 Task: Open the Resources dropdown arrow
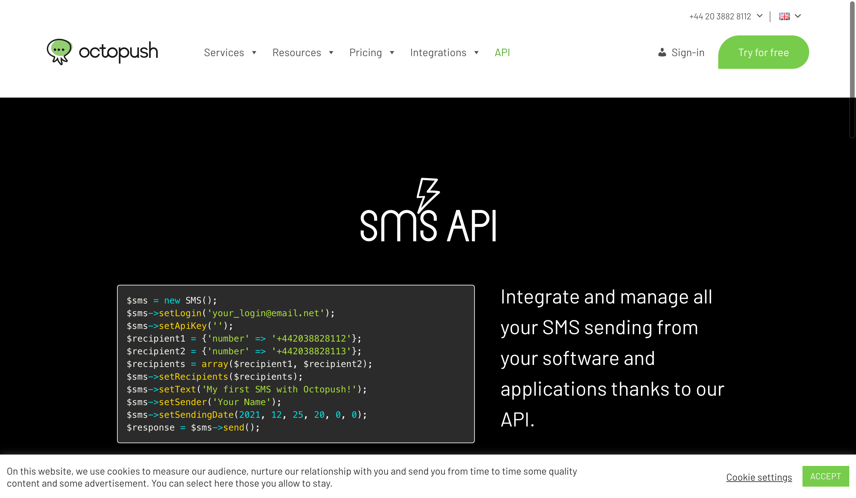coord(331,52)
